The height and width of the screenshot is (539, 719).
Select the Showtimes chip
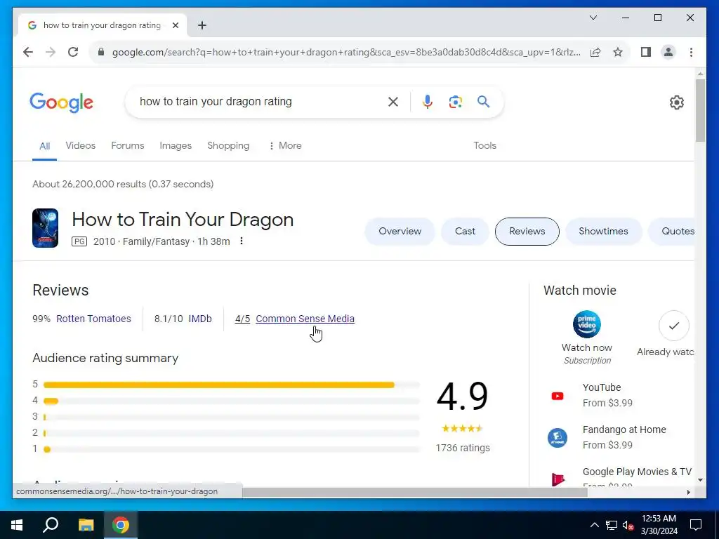pyautogui.click(x=603, y=232)
